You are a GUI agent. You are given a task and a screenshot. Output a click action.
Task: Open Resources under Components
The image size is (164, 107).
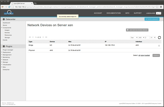8,35
